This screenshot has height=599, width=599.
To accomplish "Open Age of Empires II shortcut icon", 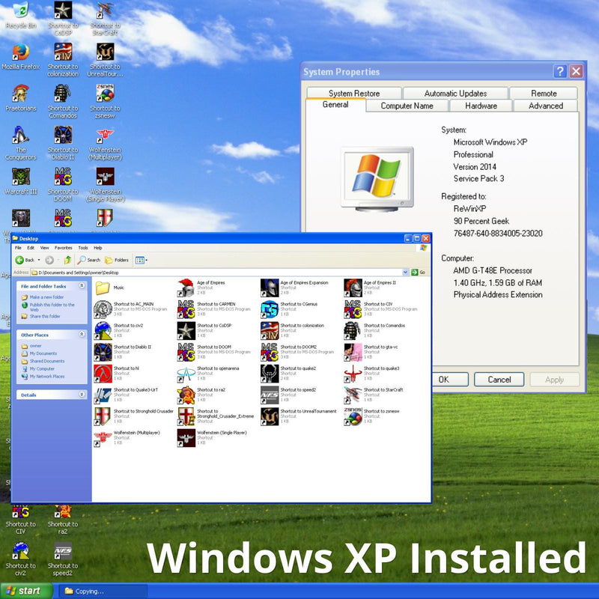I will (353, 288).
